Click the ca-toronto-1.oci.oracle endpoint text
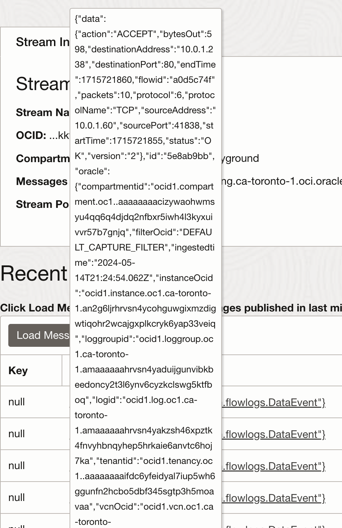Image resolution: width=342 pixels, height=528 pixels. coord(282,181)
